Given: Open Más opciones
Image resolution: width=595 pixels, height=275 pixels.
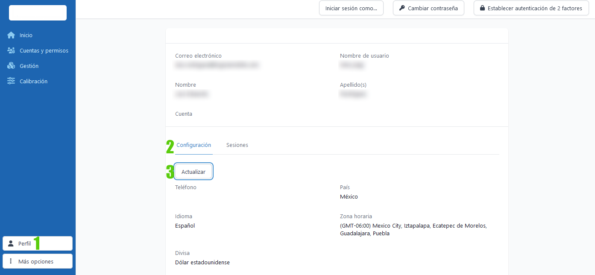Looking at the screenshot, I should [37, 261].
